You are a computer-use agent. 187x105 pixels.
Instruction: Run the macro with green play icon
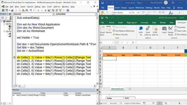click(x=38, y=10)
